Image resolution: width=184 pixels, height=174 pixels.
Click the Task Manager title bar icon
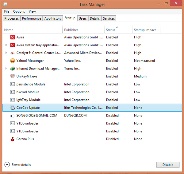[x=5, y=5]
